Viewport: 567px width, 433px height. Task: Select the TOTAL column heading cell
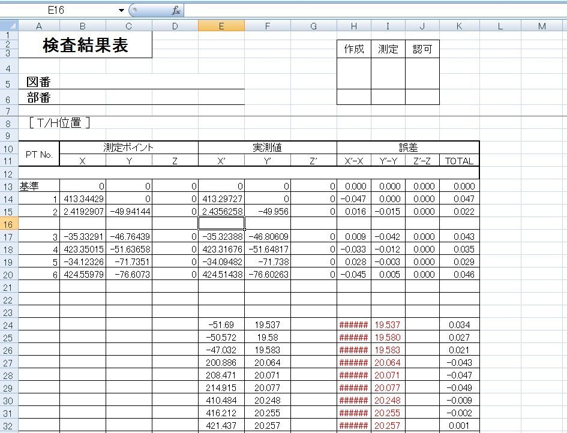point(459,161)
